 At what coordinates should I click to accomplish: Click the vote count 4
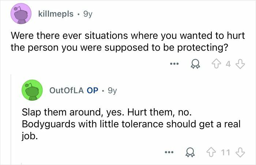click(228, 64)
